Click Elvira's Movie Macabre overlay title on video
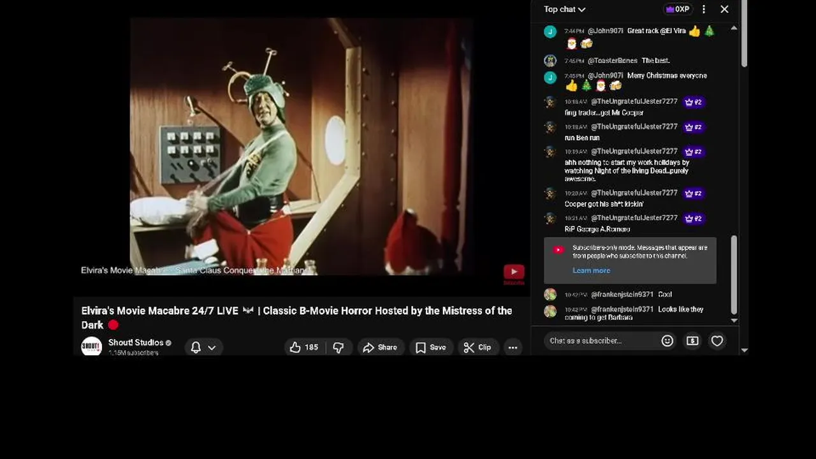816x459 pixels. [195, 270]
